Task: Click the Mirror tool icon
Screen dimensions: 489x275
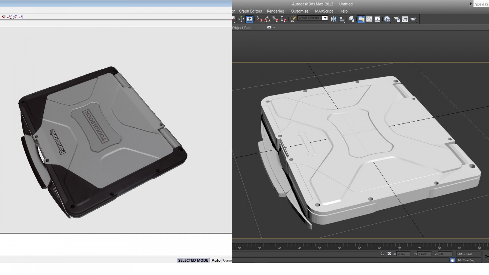Action: (333, 19)
